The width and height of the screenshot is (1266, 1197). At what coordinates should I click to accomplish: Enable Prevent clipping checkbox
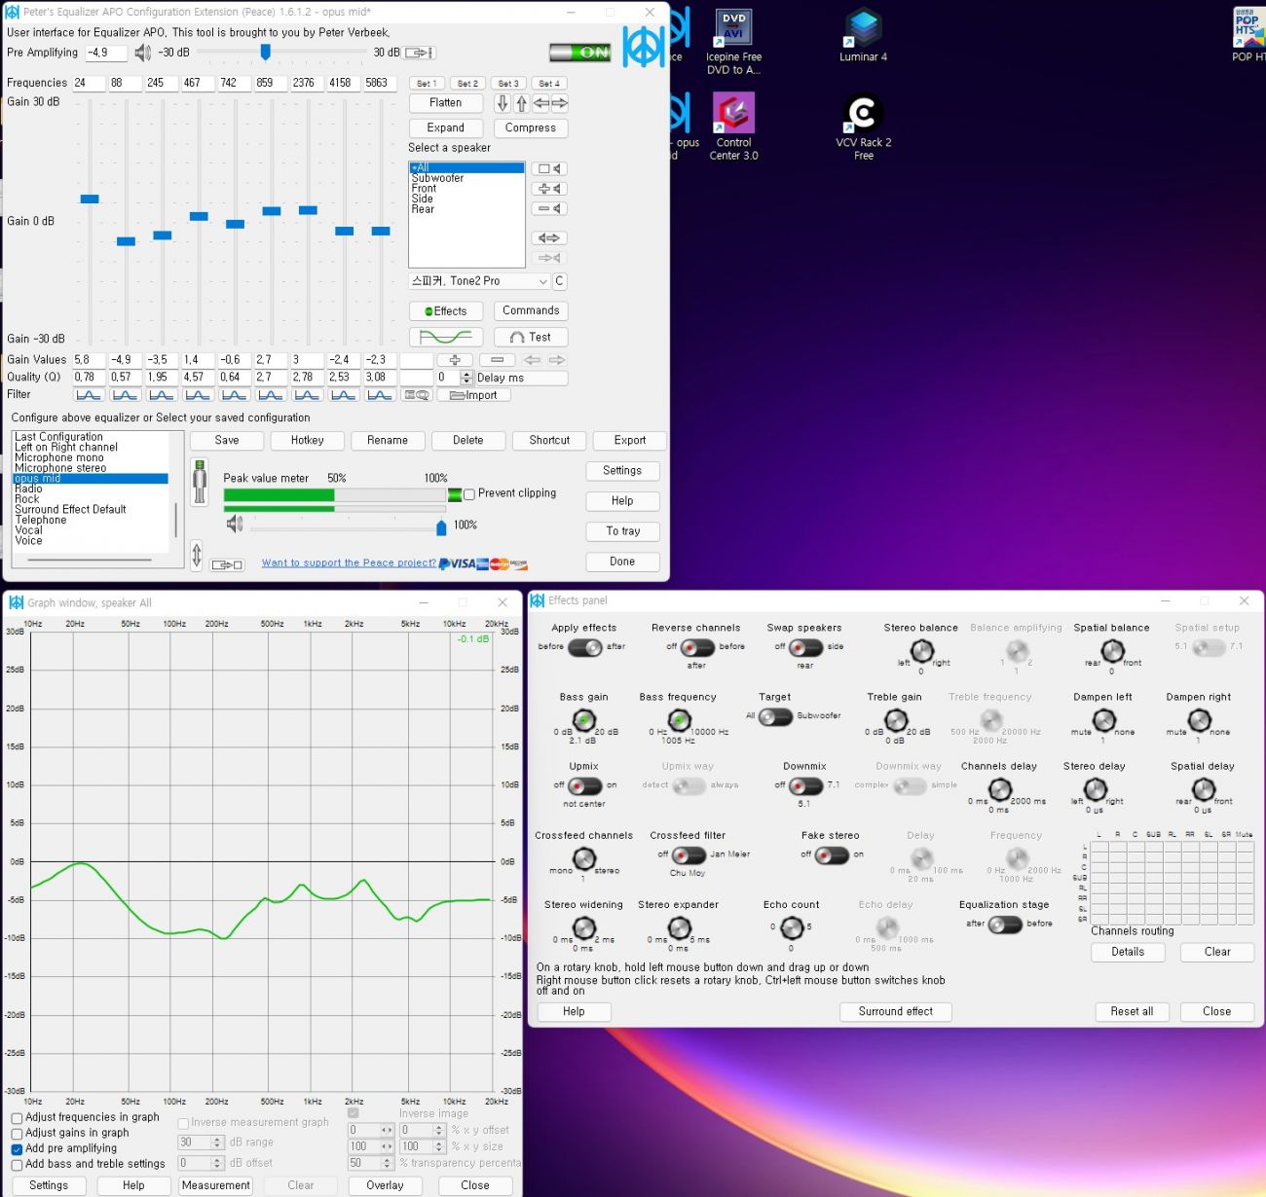coord(469,494)
